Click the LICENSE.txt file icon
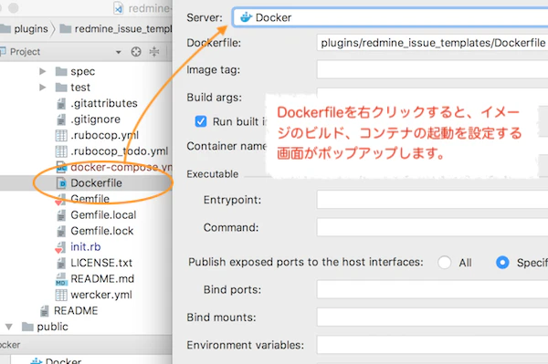This screenshot has width=548, height=364. tap(61, 263)
